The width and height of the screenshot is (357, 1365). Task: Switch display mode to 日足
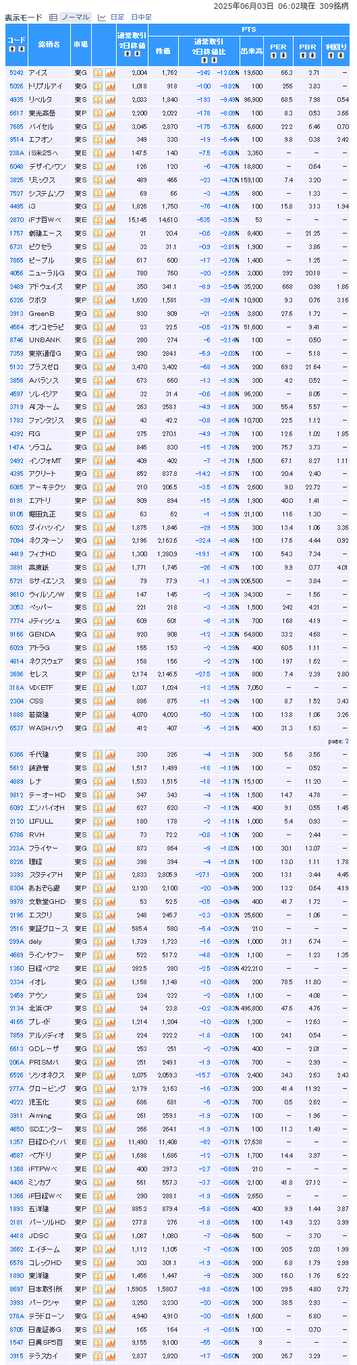point(117,18)
